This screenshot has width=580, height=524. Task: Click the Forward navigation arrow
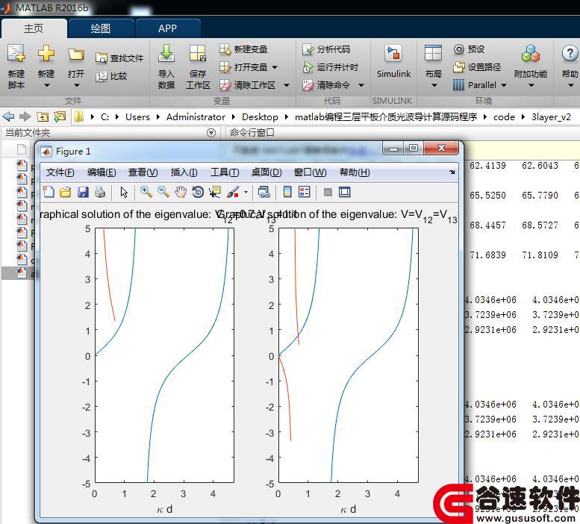point(25,117)
